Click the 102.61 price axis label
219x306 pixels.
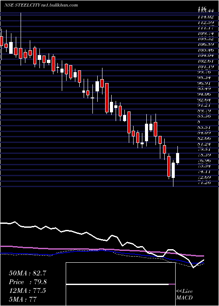click(205, 61)
